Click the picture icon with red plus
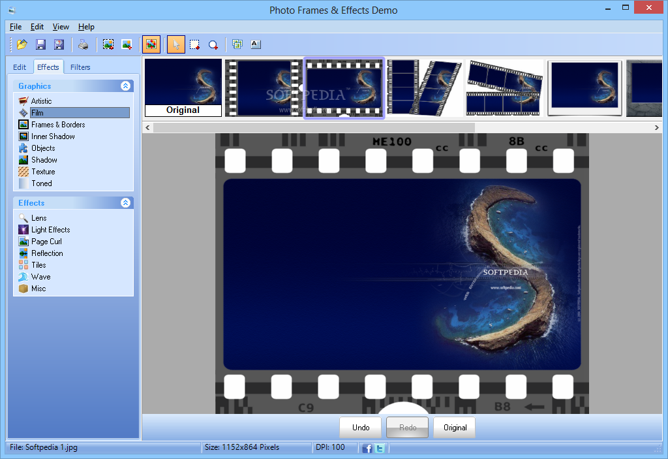This screenshot has height=459, width=668. click(x=127, y=44)
